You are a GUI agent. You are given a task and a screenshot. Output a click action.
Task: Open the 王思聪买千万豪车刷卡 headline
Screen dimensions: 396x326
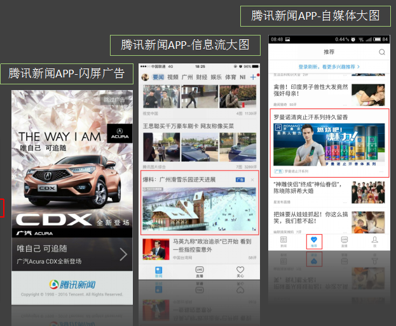(x=188, y=126)
